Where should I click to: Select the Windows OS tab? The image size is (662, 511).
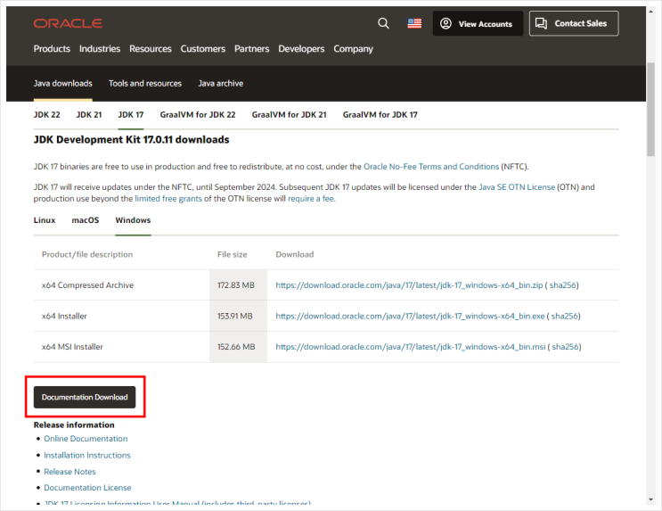133,219
